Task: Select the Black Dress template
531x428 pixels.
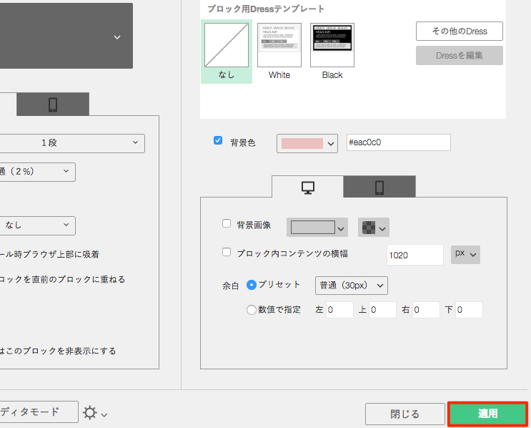Action: (332, 45)
